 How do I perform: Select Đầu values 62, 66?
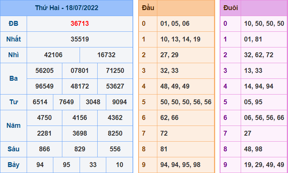169,118
